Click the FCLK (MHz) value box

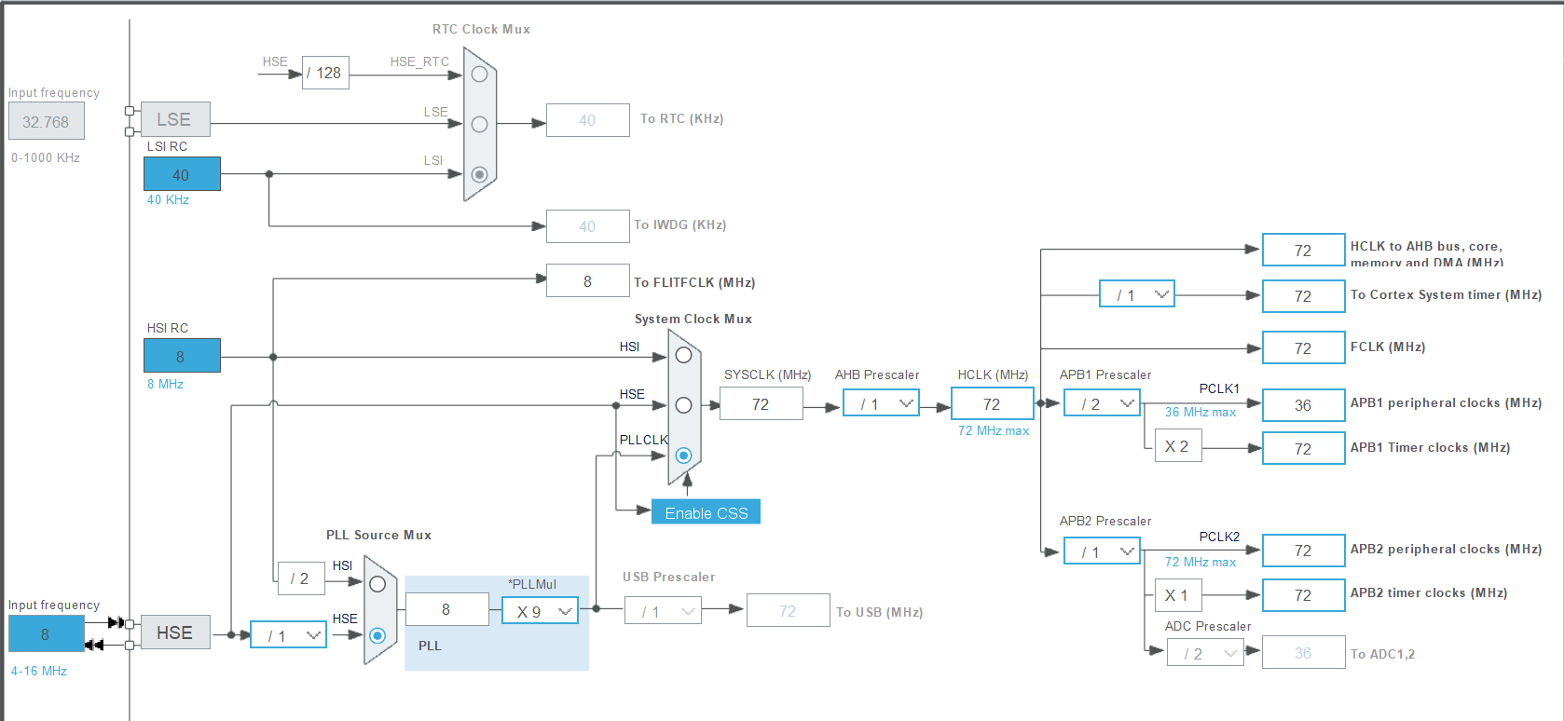coord(1303,347)
